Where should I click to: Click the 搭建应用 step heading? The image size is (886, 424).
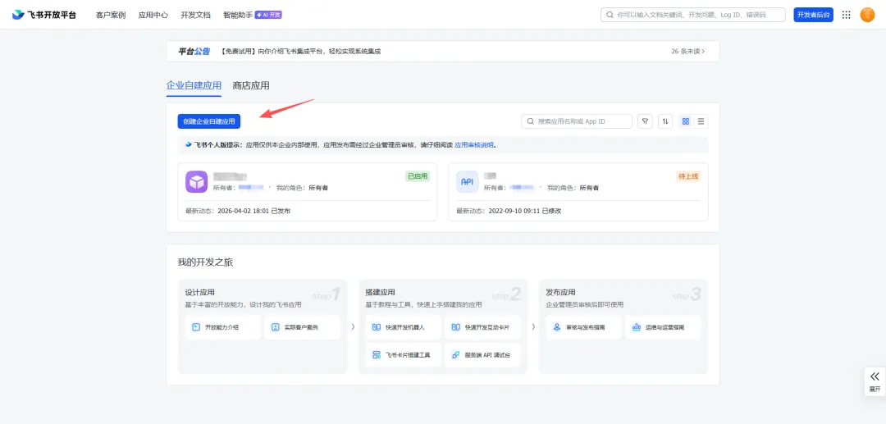click(x=381, y=293)
